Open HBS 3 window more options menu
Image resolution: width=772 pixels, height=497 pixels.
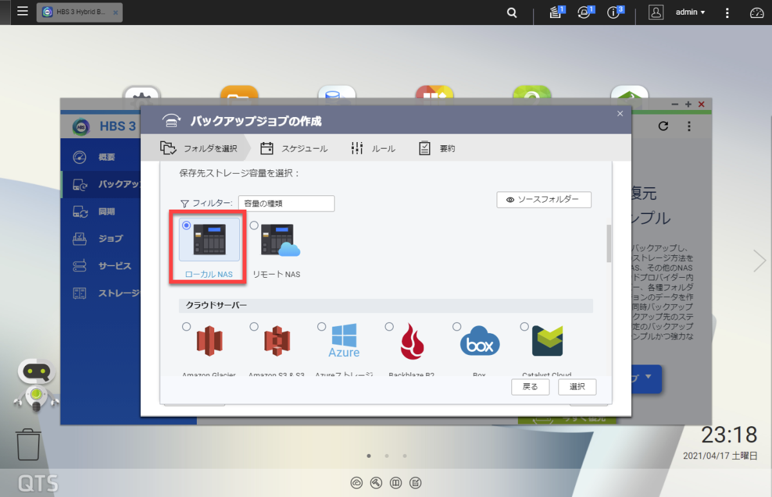[x=689, y=126]
